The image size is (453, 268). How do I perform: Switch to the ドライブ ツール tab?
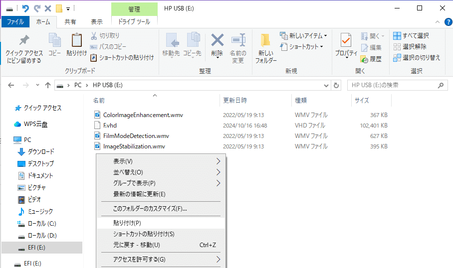pyautogui.click(x=134, y=22)
